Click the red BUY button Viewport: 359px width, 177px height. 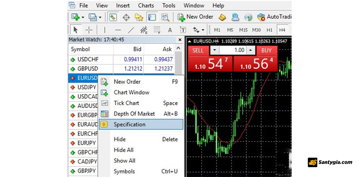point(267,51)
